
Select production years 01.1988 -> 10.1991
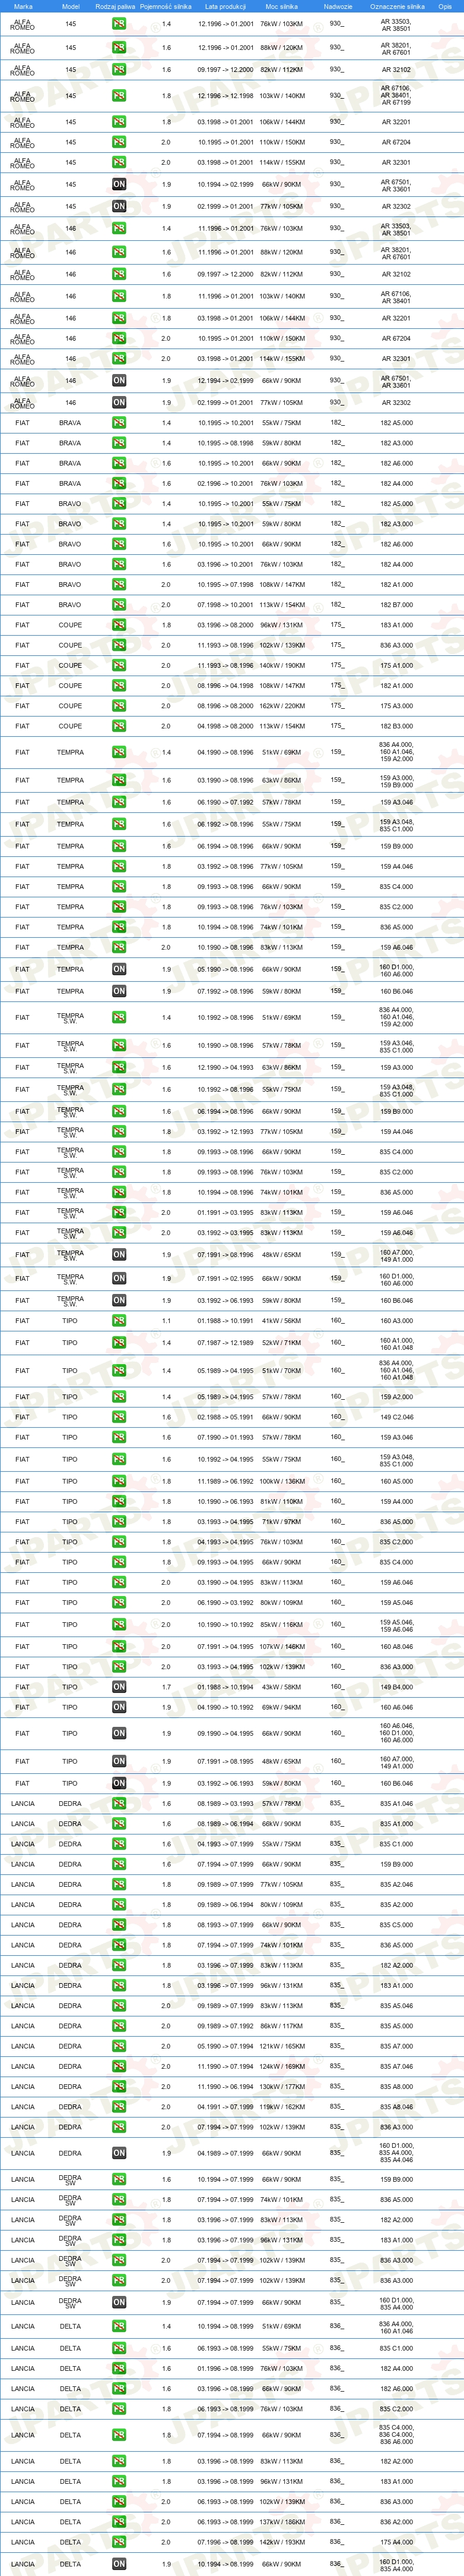click(225, 1320)
